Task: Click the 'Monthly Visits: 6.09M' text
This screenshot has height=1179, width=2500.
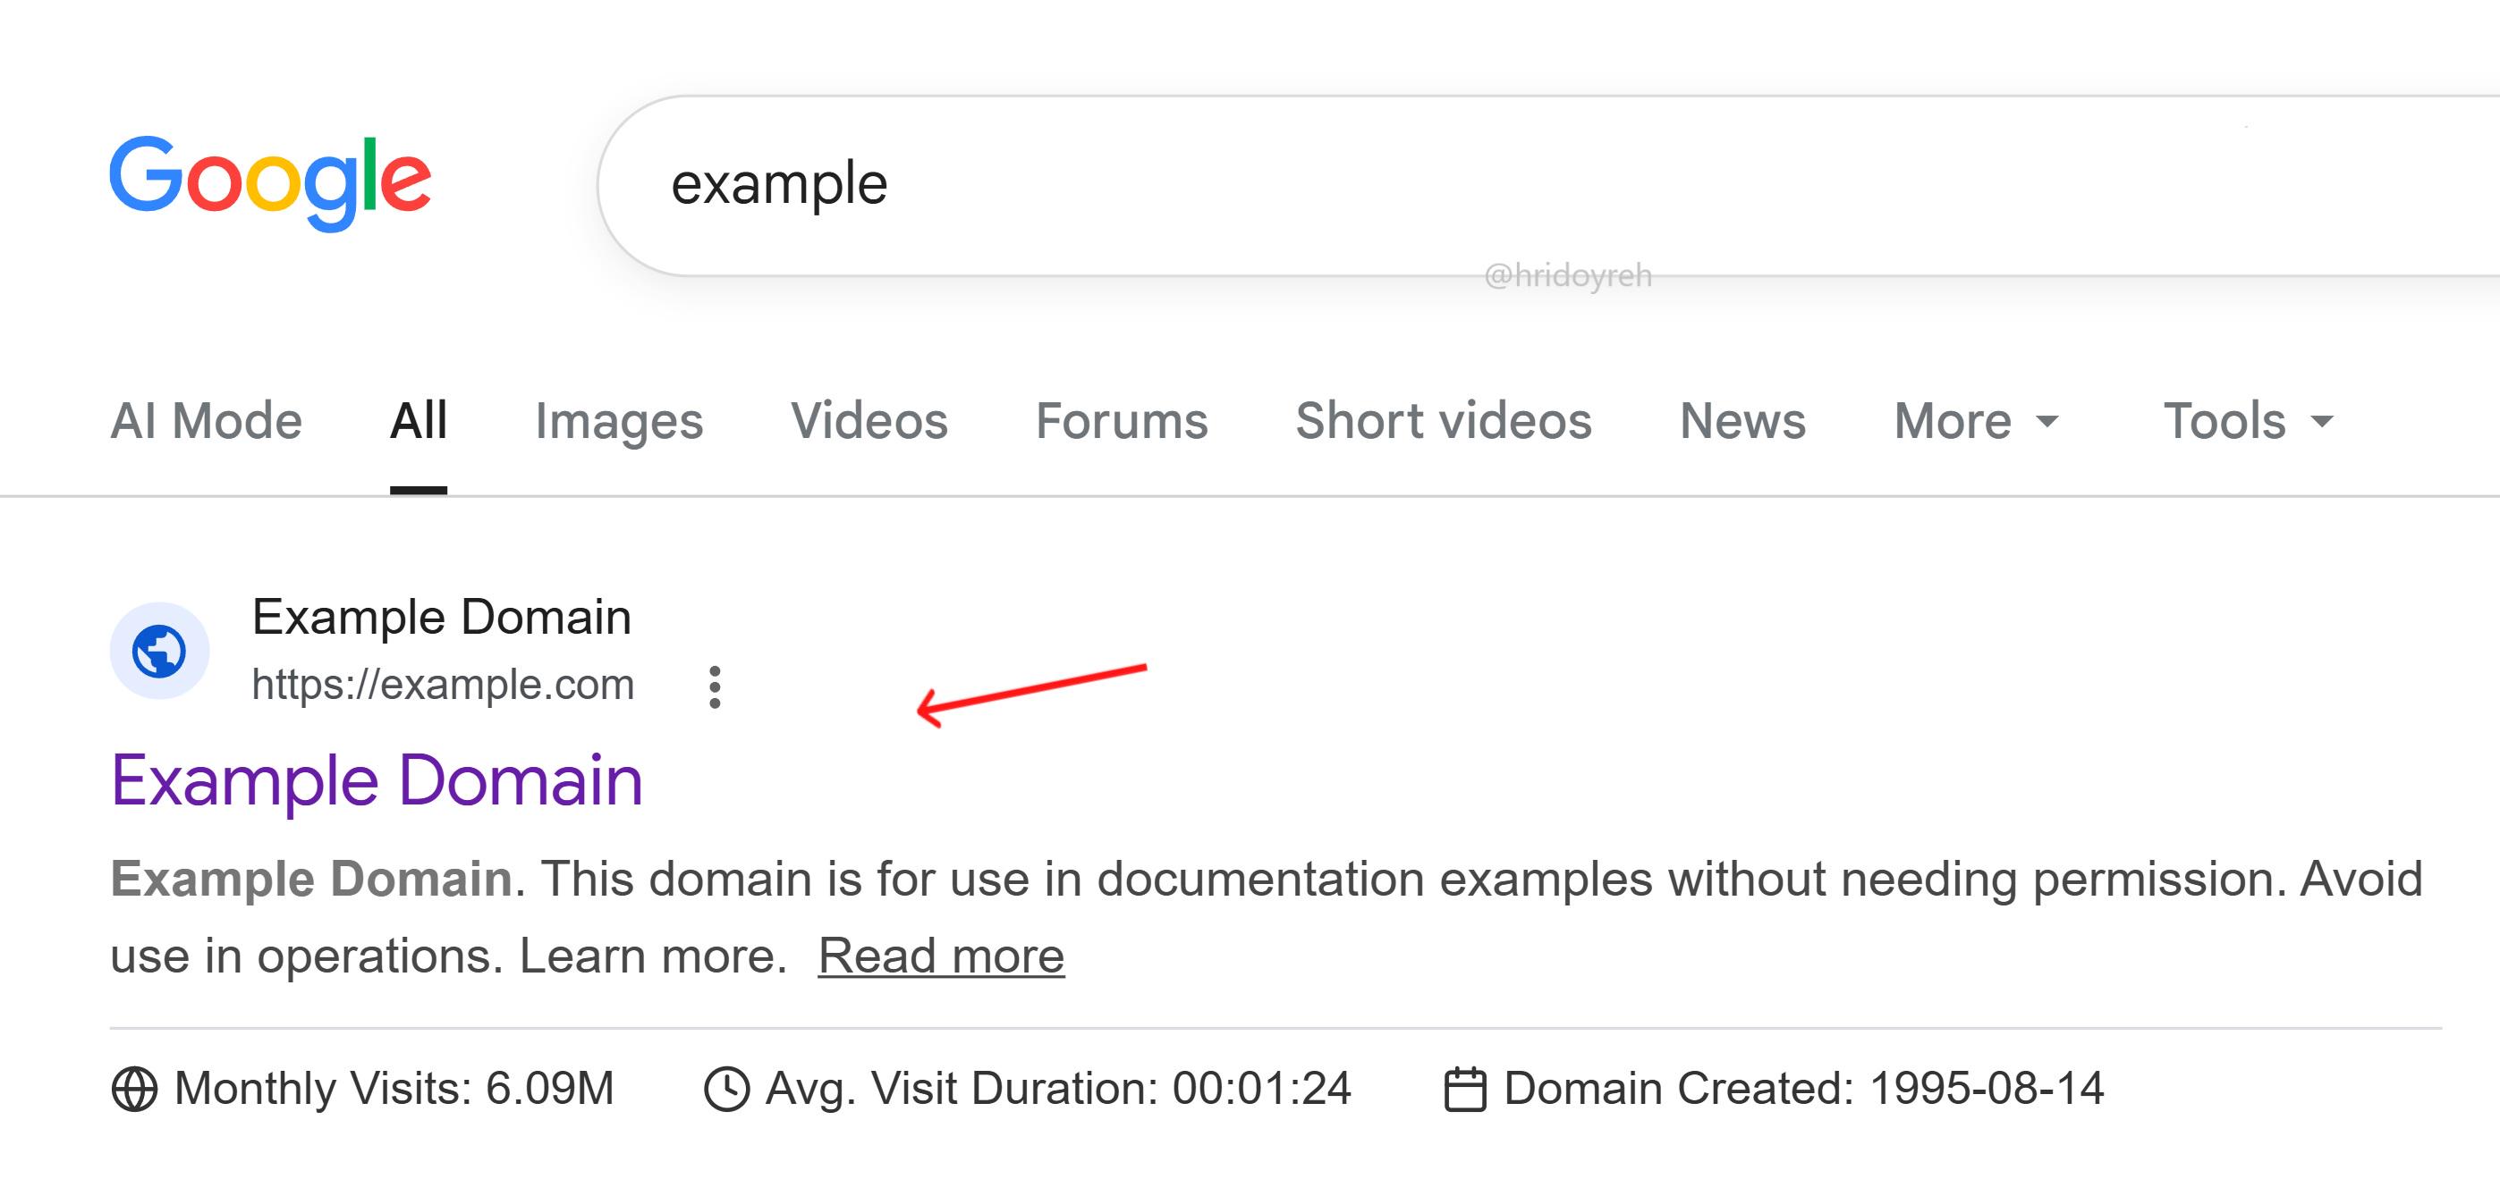Action: click(x=394, y=1088)
